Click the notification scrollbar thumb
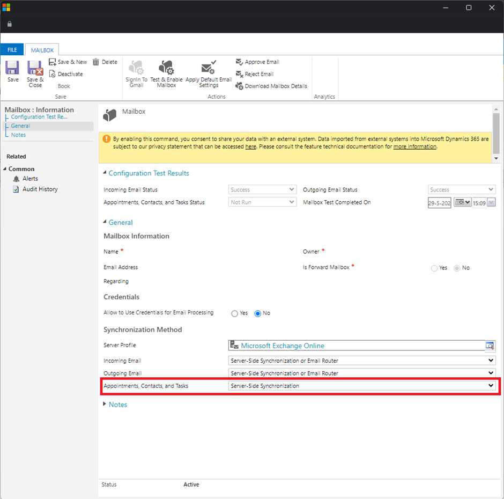This screenshot has width=504, height=499. 496,133
